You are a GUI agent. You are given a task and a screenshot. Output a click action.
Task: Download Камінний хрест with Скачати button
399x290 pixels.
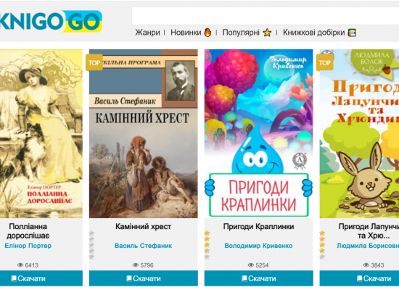pyautogui.click(x=143, y=278)
